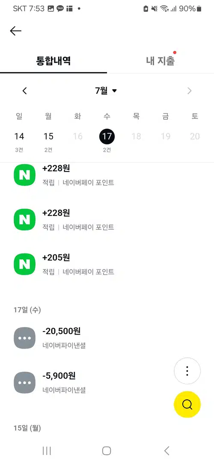Switch to 내 지출 tab

pos(160,61)
